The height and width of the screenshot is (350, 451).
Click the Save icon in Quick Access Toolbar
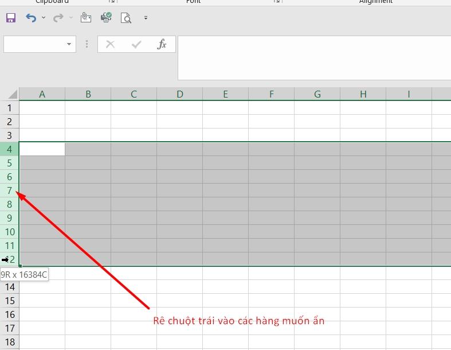coord(11,18)
